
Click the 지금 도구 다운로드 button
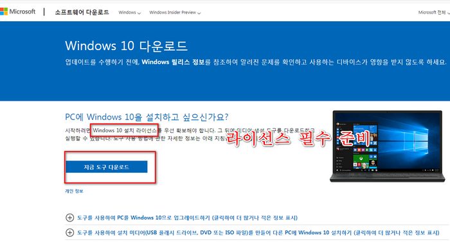(107, 167)
